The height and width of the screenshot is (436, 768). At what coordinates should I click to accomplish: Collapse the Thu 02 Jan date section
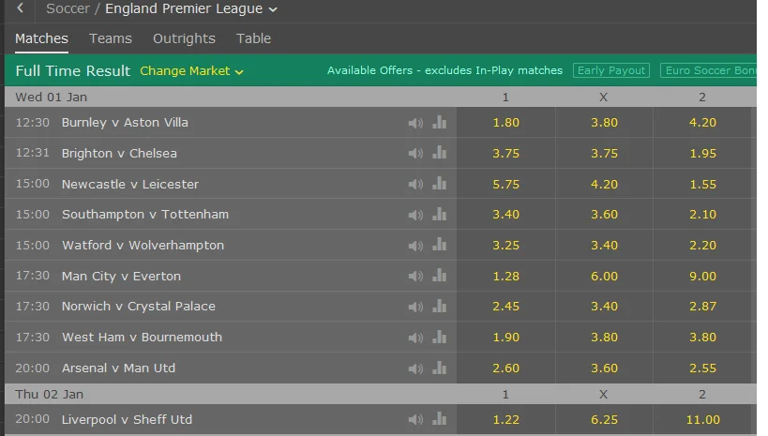coord(50,395)
